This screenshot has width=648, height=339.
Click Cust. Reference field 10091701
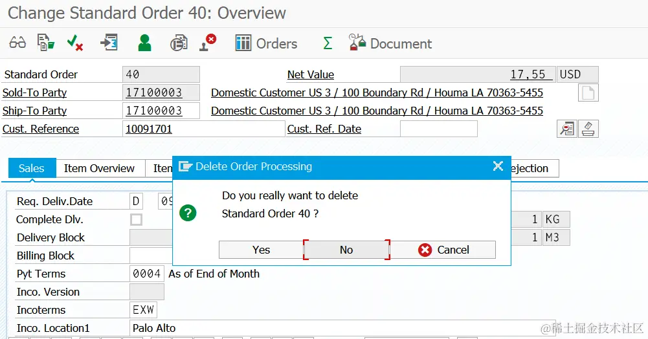pyautogui.click(x=204, y=129)
